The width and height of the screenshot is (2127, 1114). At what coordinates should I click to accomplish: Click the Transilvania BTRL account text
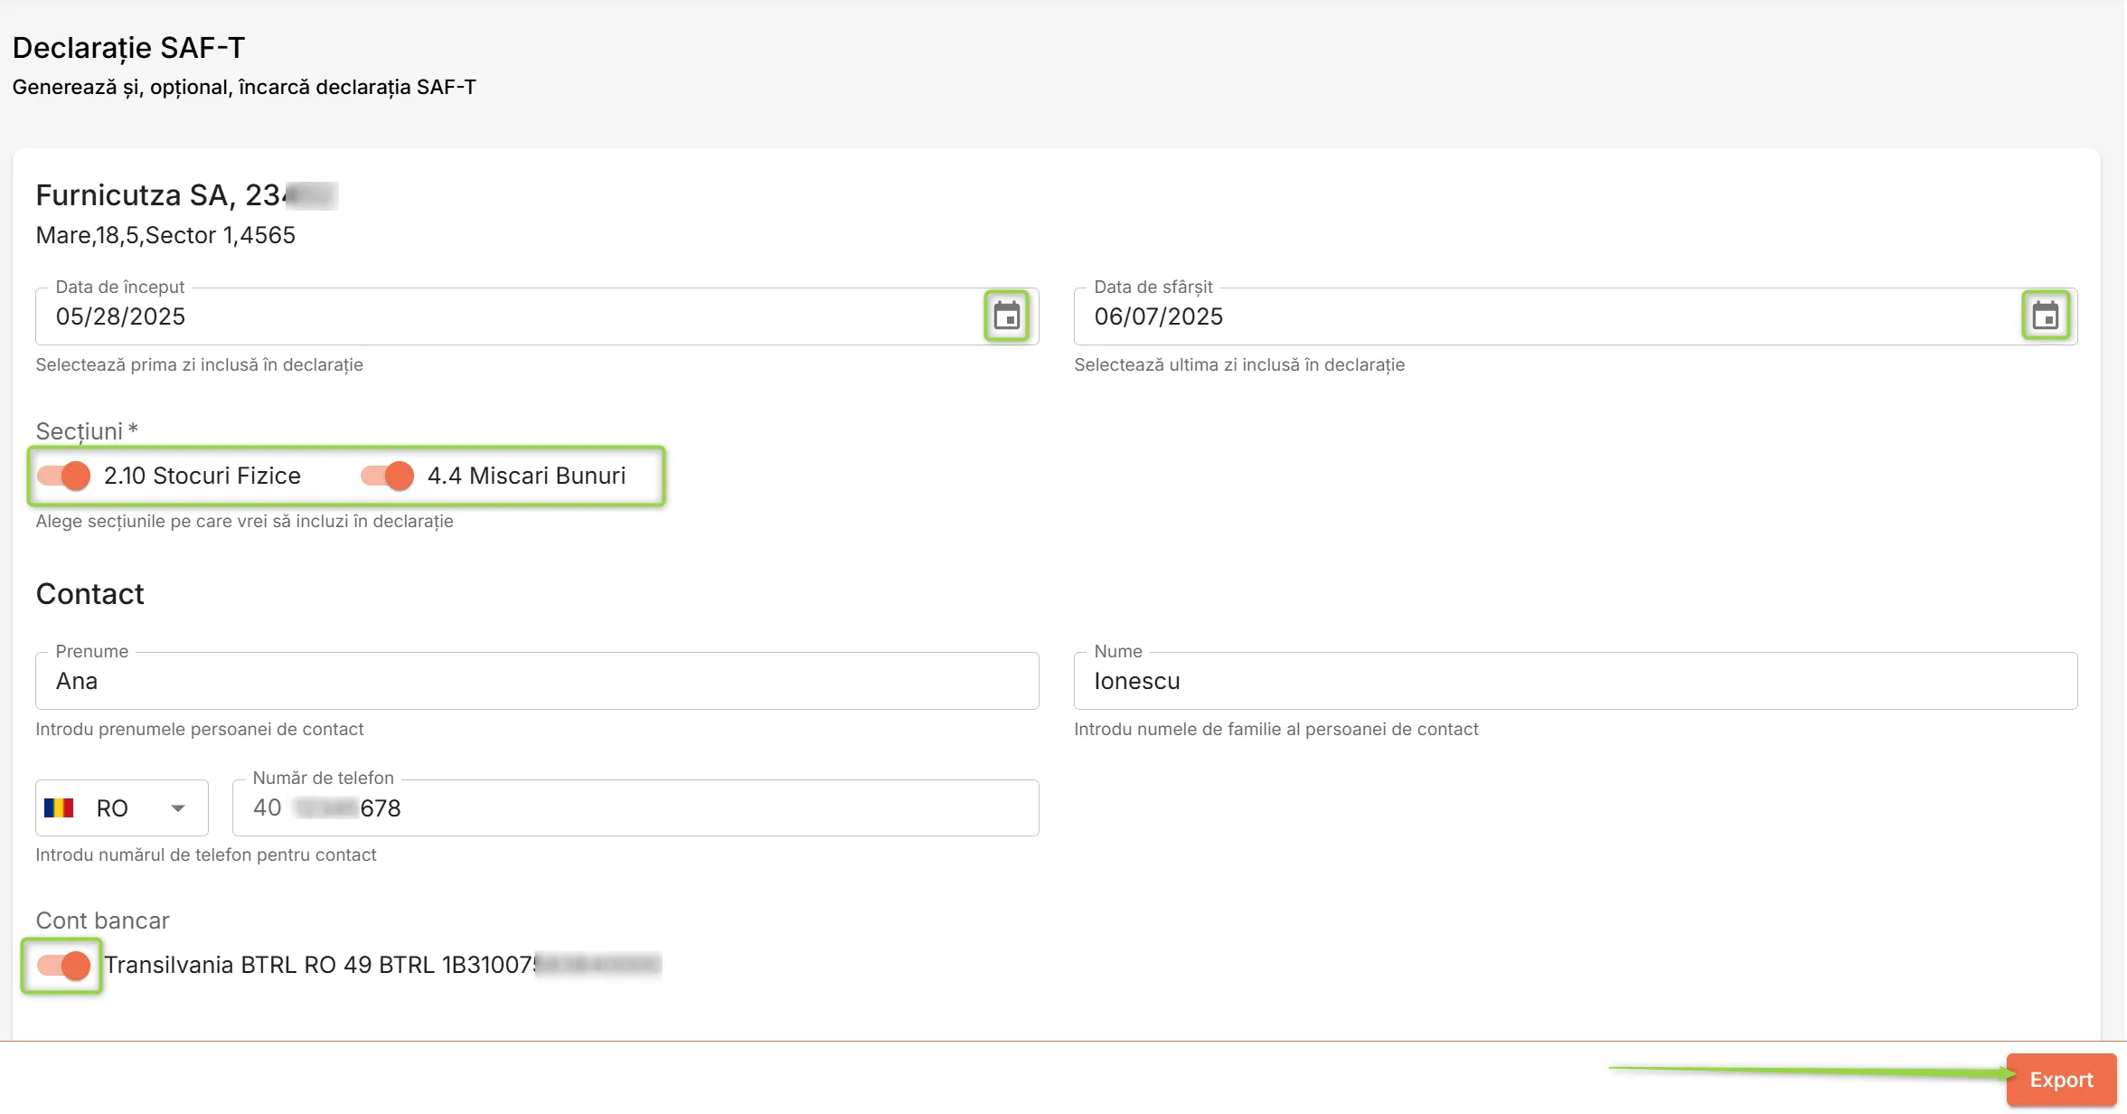click(382, 965)
